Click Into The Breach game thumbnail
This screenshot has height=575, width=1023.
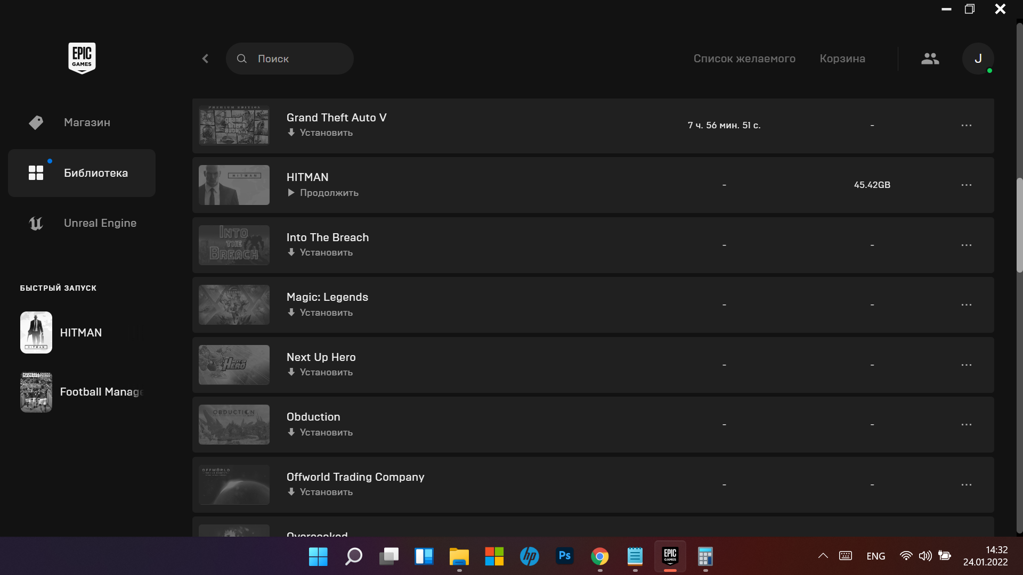234,245
